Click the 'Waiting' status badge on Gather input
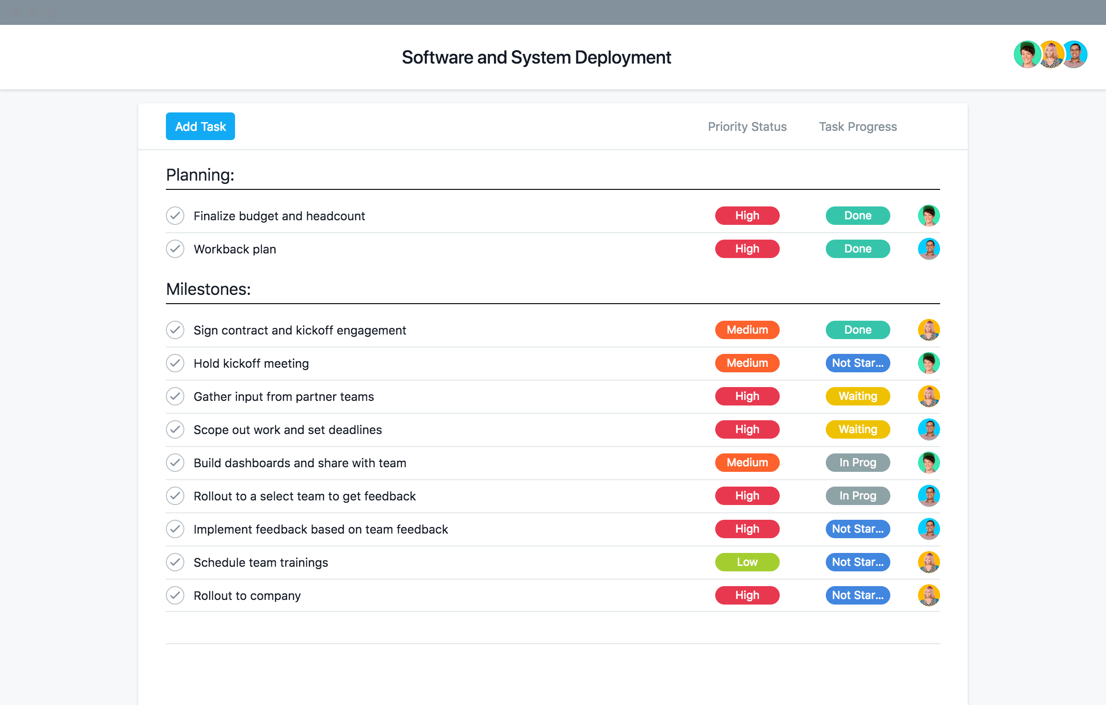The width and height of the screenshot is (1106, 705). click(857, 396)
